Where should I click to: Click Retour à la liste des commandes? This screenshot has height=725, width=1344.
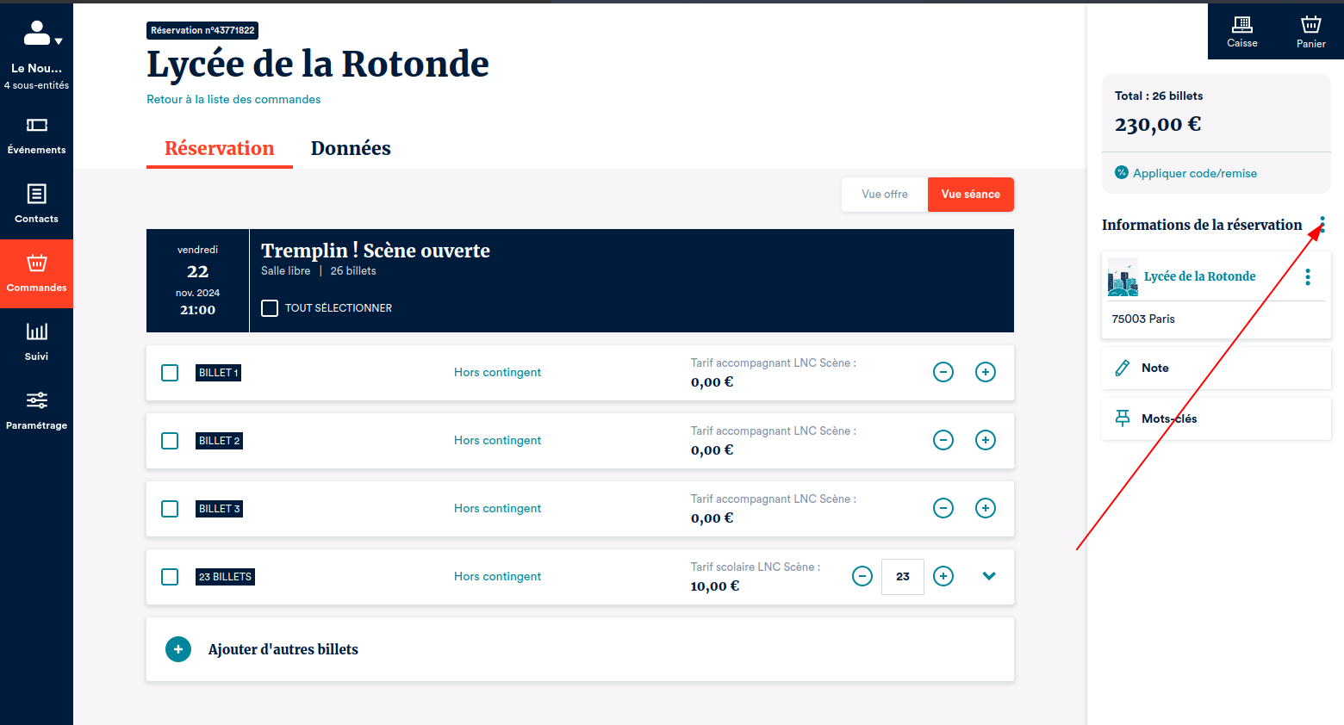pyautogui.click(x=233, y=100)
